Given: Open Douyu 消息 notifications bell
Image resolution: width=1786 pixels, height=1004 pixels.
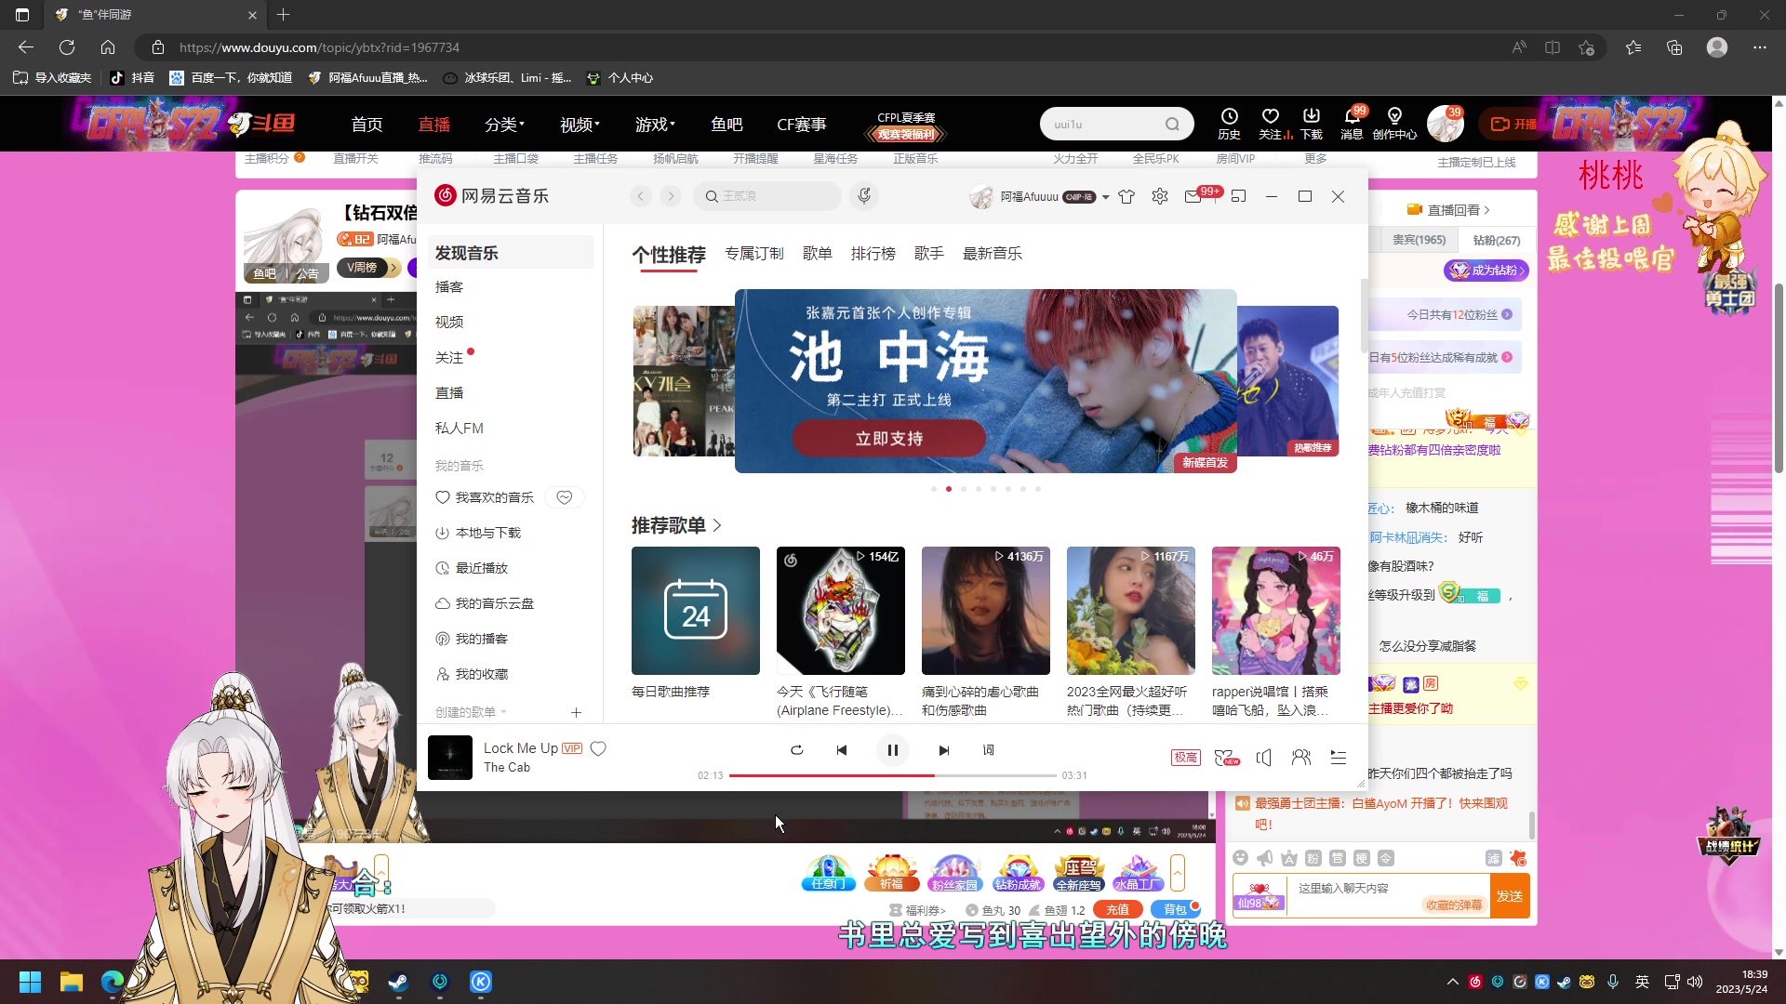Looking at the screenshot, I should click(x=1352, y=123).
